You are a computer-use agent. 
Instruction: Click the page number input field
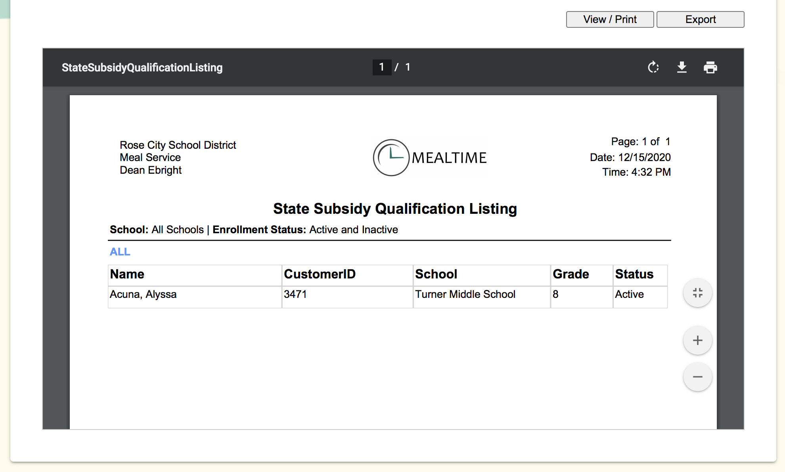click(x=382, y=67)
